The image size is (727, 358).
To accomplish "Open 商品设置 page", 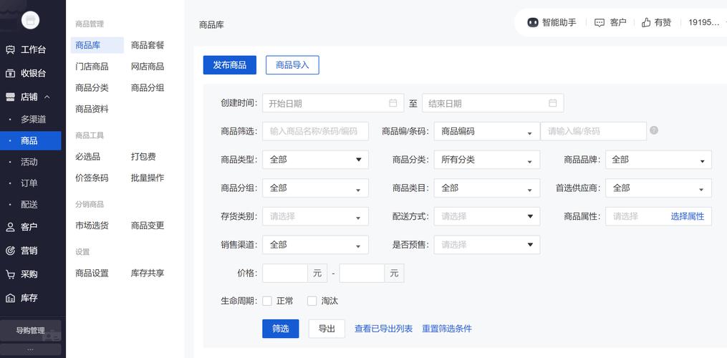I will coord(92,273).
